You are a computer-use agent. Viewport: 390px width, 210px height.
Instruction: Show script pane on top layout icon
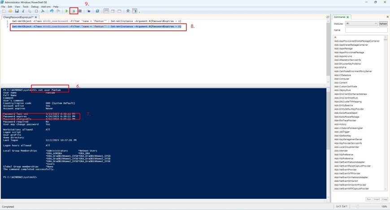(106, 11)
